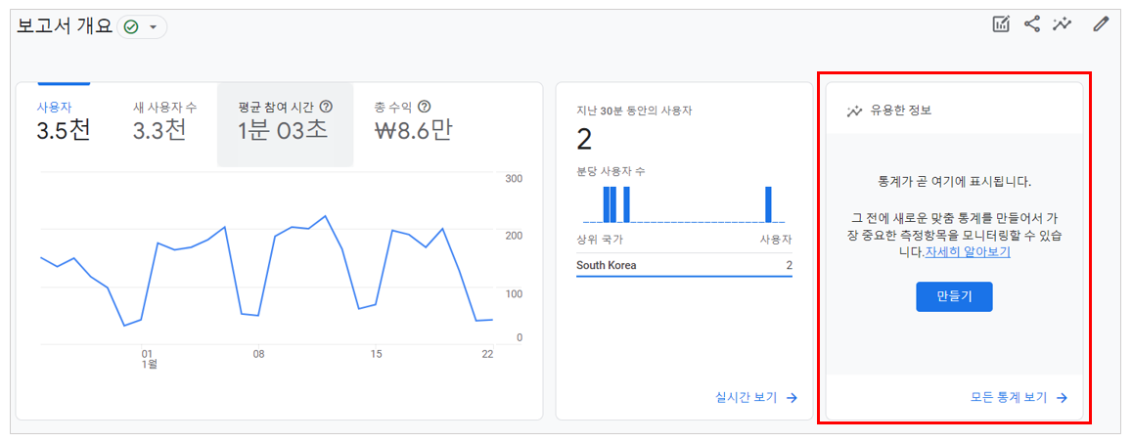Click the arrow next to 모든 통계 보기
Viewport: 1132px width, 443px height.
pos(1062,397)
